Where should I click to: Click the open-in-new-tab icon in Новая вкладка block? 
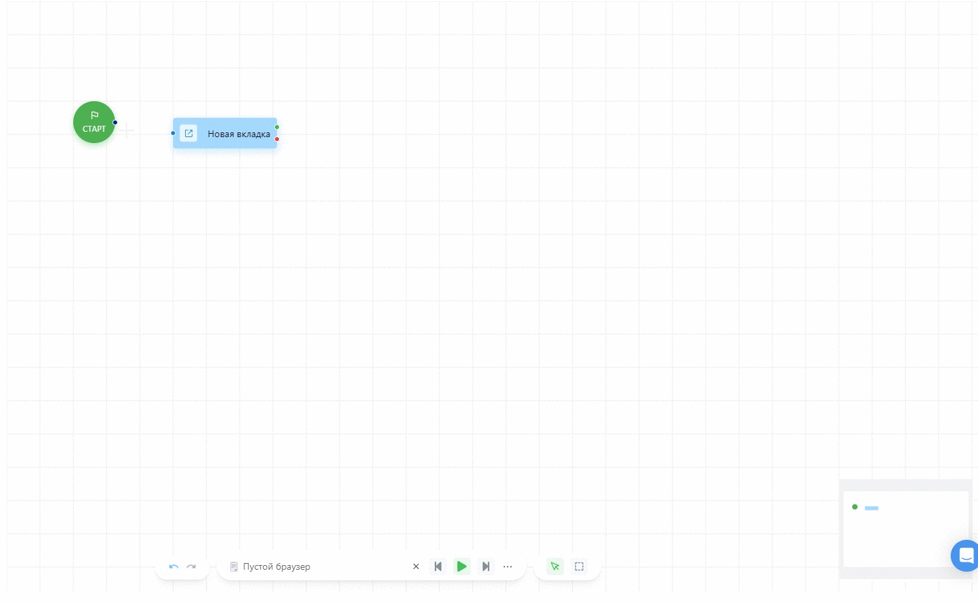(x=188, y=134)
